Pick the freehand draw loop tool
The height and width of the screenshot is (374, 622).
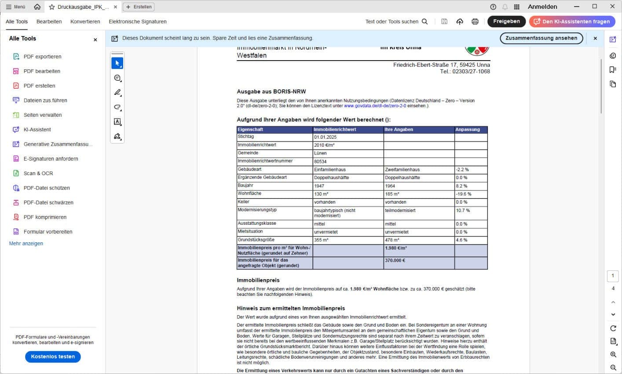coord(117,107)
